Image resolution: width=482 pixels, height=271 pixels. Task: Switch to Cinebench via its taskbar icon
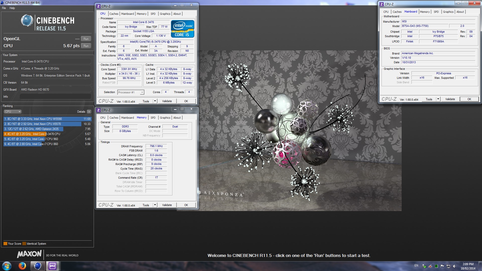point(38,266)
